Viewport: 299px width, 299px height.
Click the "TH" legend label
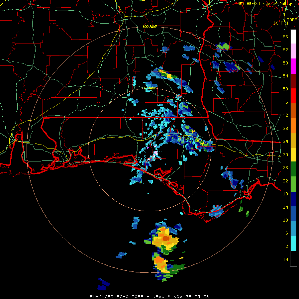285,259
